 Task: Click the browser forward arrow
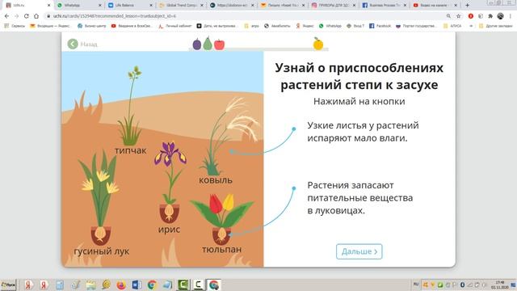coord(16,16)
